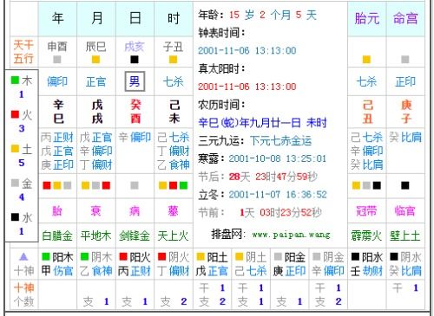Click the 己丑 胎元 pillar
This screenshot has height=316, width=434.
[367, 112]
